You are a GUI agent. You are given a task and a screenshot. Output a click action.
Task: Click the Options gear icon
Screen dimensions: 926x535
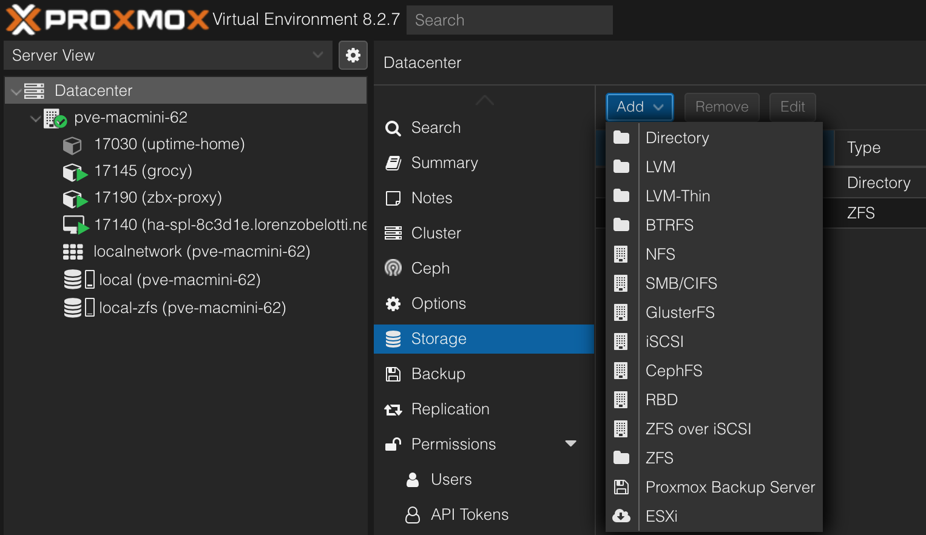coord(393,303)
